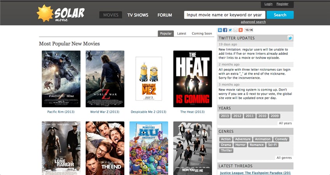Open the orange plus share icon
This screenshot has height=175, width=330.
point(240,30)
